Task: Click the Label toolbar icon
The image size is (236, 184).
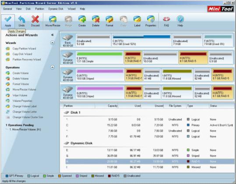Action: (137, 19)
